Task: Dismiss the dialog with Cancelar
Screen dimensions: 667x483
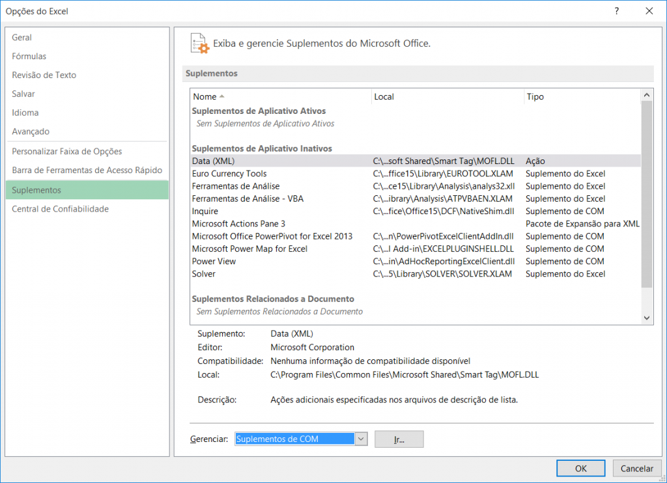Action: 636,468
